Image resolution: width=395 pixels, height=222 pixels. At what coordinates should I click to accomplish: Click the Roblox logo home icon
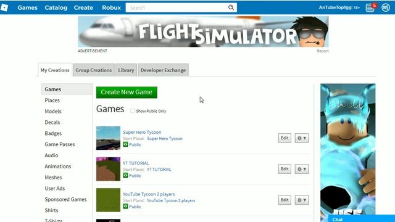pos(4,7)
